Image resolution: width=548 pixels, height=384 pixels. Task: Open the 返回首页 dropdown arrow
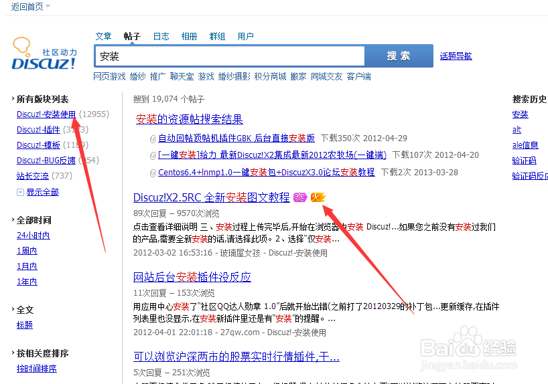(x=48, y=6)
